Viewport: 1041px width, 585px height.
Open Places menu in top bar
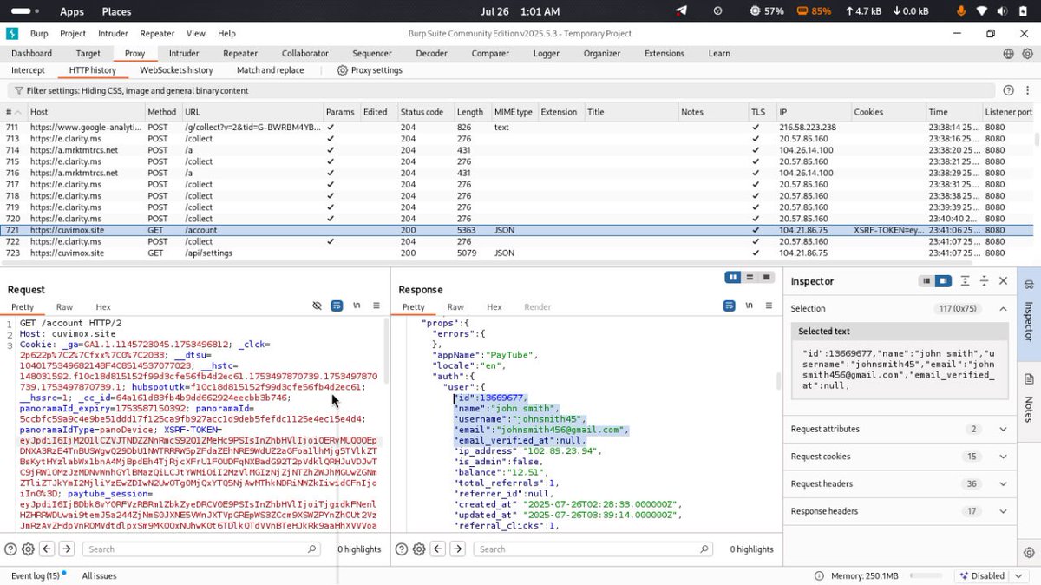[x=116, y=11]
